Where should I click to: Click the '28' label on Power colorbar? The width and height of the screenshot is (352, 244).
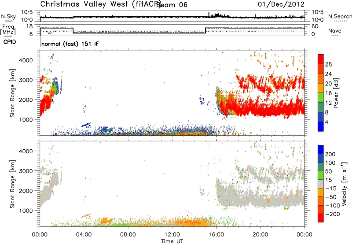pyautogui.click(x=328, y=64)
